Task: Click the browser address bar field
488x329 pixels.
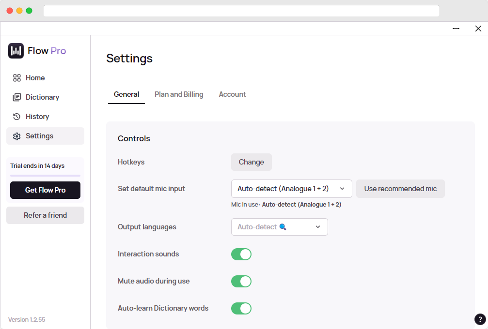Action: (241, 11)
